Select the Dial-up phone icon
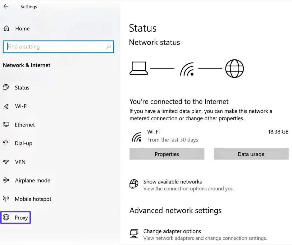 [6, 143]
